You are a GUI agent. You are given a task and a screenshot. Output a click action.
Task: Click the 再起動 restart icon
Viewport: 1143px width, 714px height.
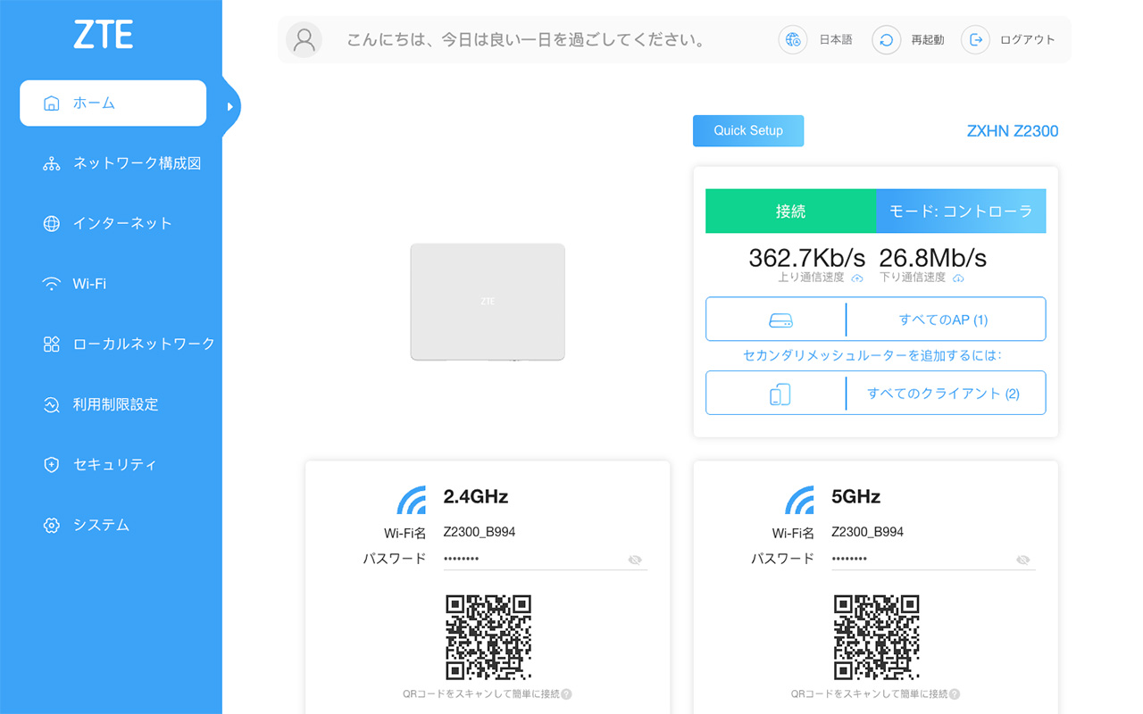click(x=886, y=39)
